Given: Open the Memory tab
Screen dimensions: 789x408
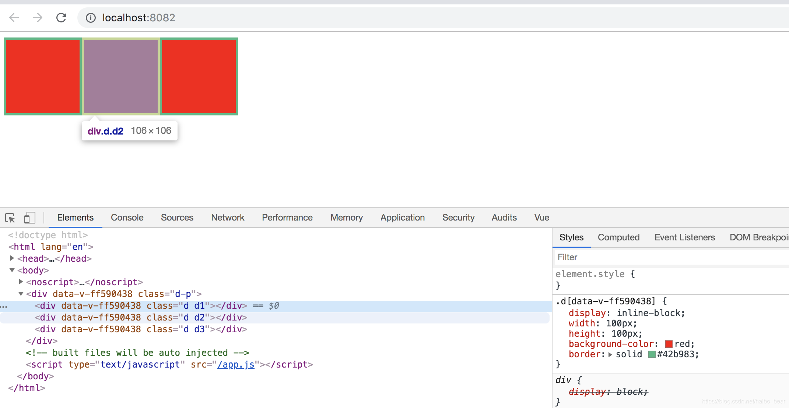Looking at the screenshot, I should [347, 218].
